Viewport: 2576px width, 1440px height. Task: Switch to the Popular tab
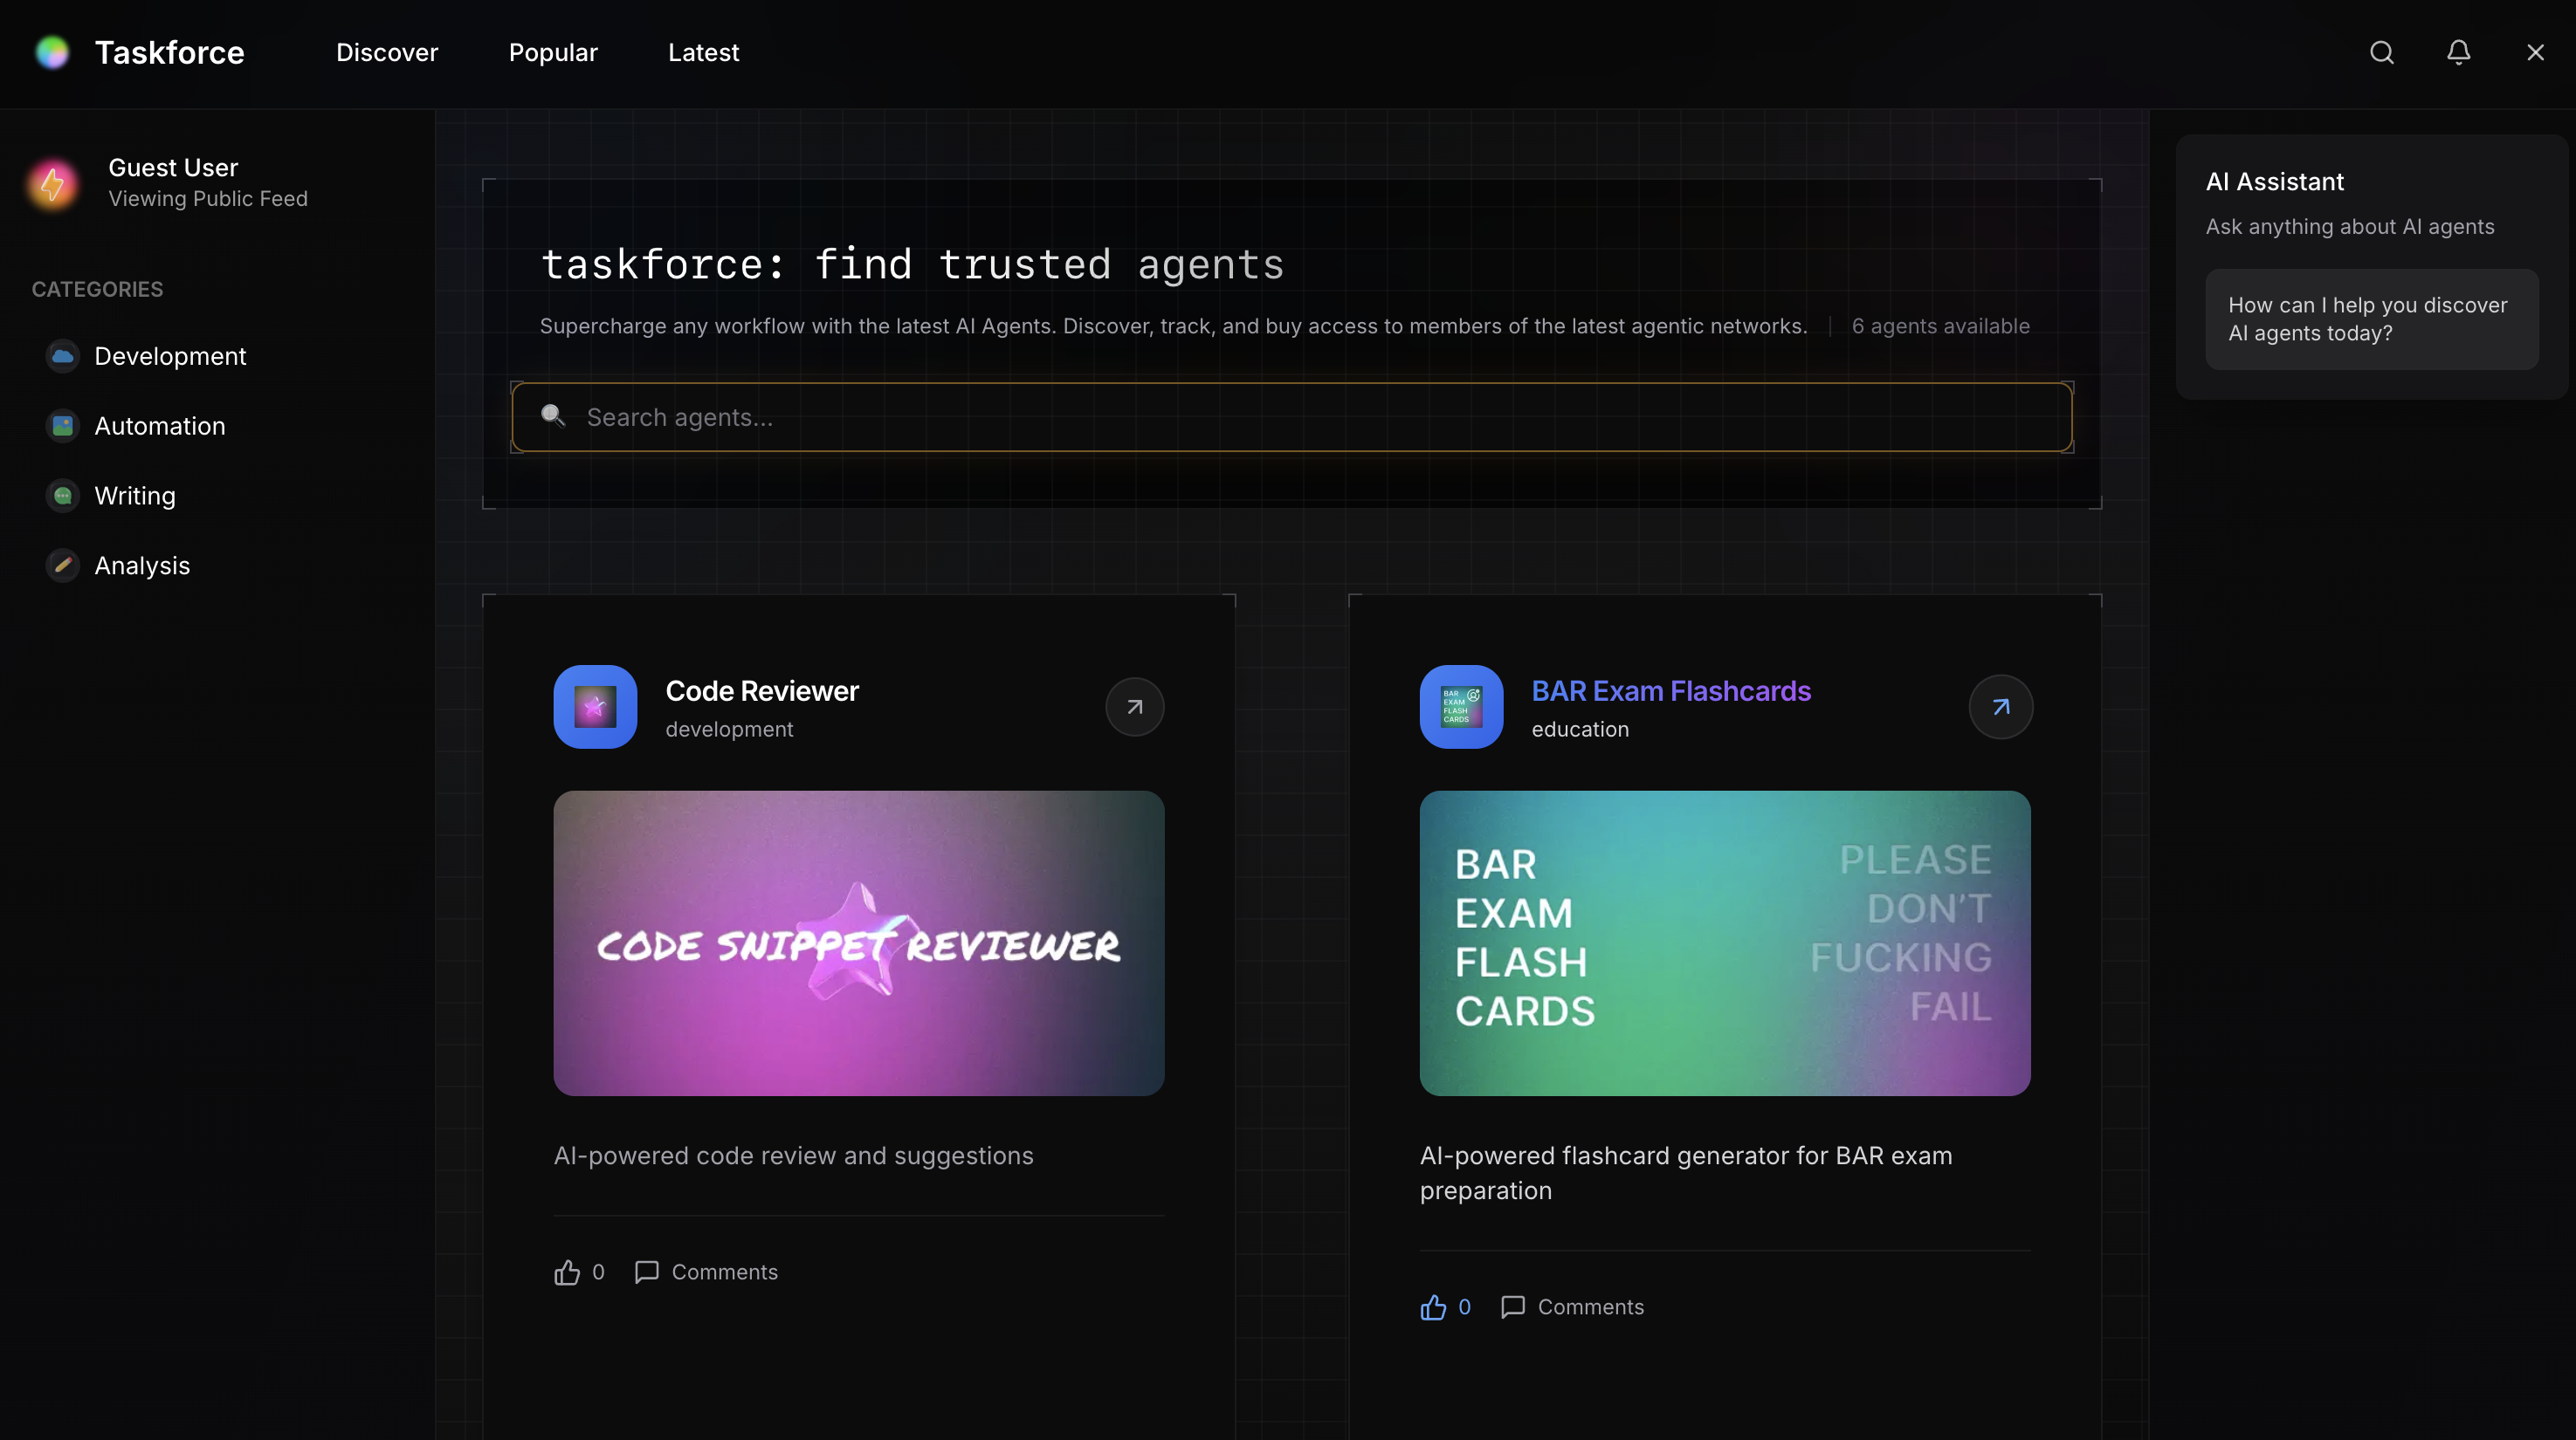pos(553,53)
